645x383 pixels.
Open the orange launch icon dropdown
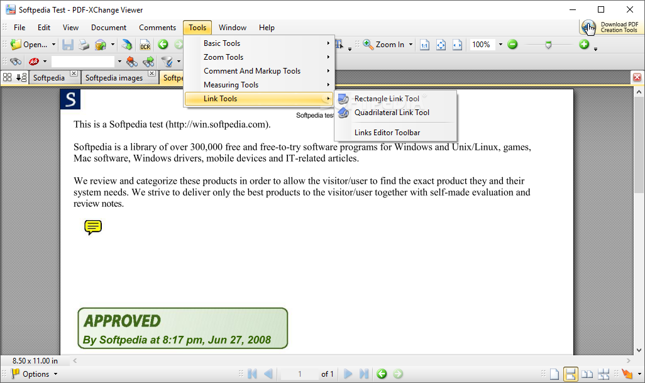coord(639,374)
